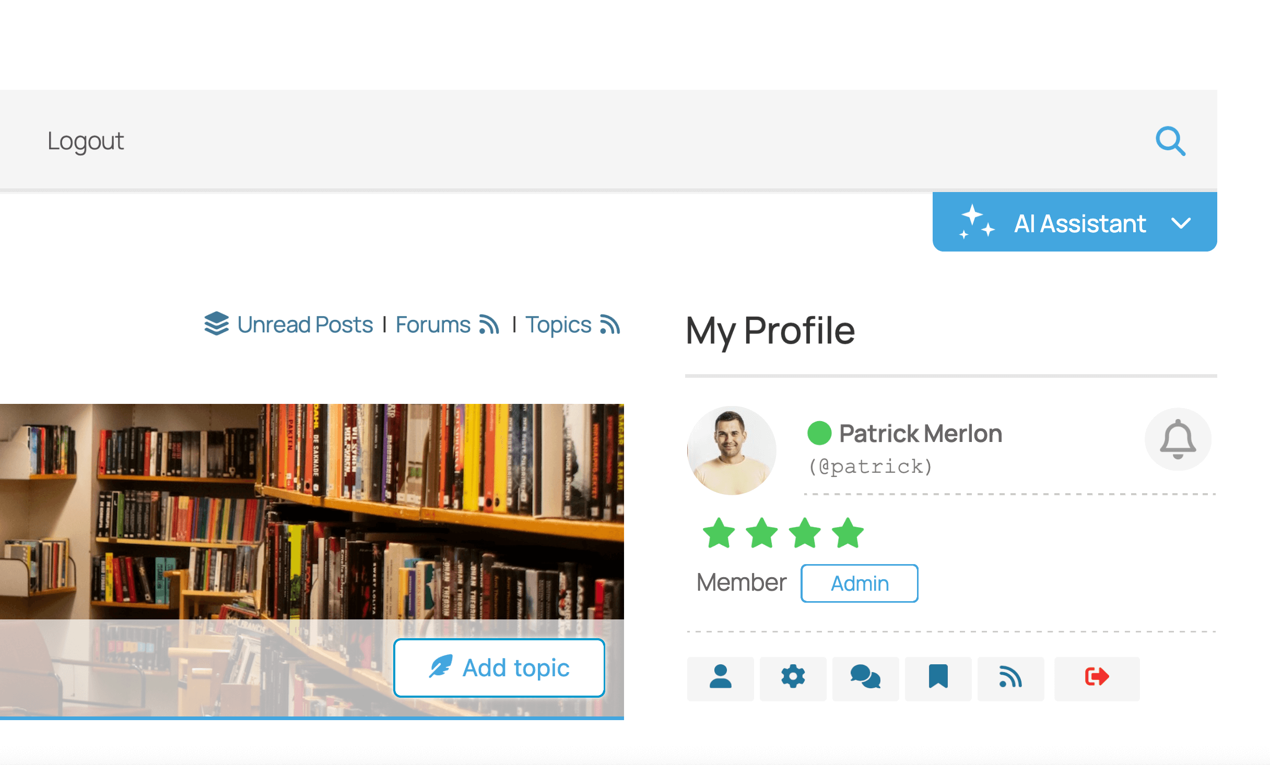Screen dimensions: 1270x765
Task: Click the layers icon beside Unread Posts
Action: tap(216, 324)
